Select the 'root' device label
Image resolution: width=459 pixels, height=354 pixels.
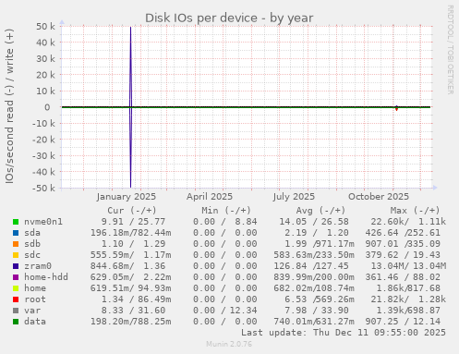[x=35, y=299]
